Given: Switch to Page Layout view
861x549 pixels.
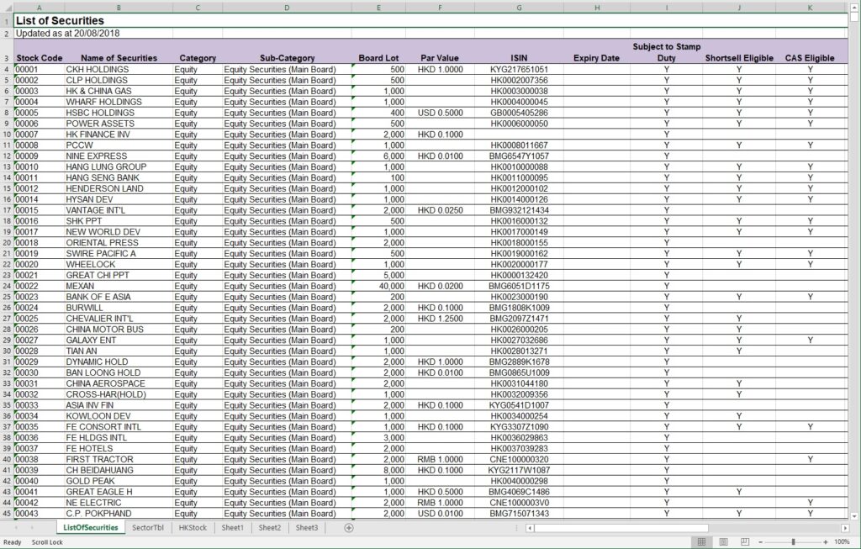Looking at the screenshot, I should (723, 542).
